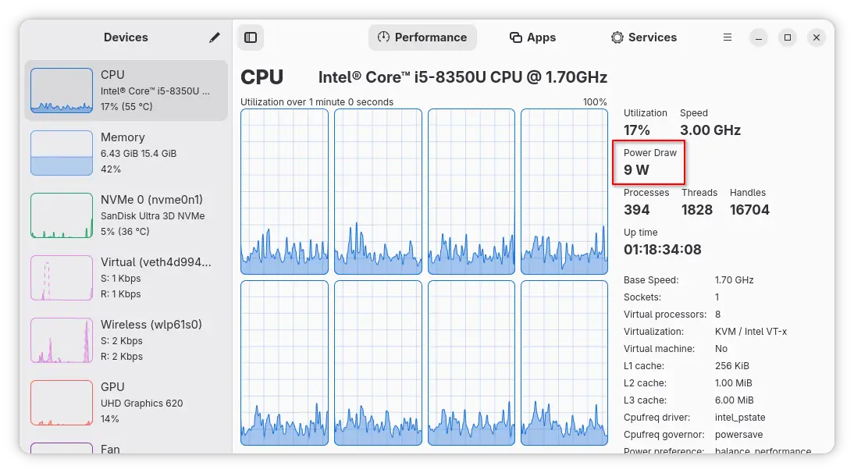Viewport: 854px width, 473px height.
Task: Open the hamburger main menu
Action: coord(728,37)
